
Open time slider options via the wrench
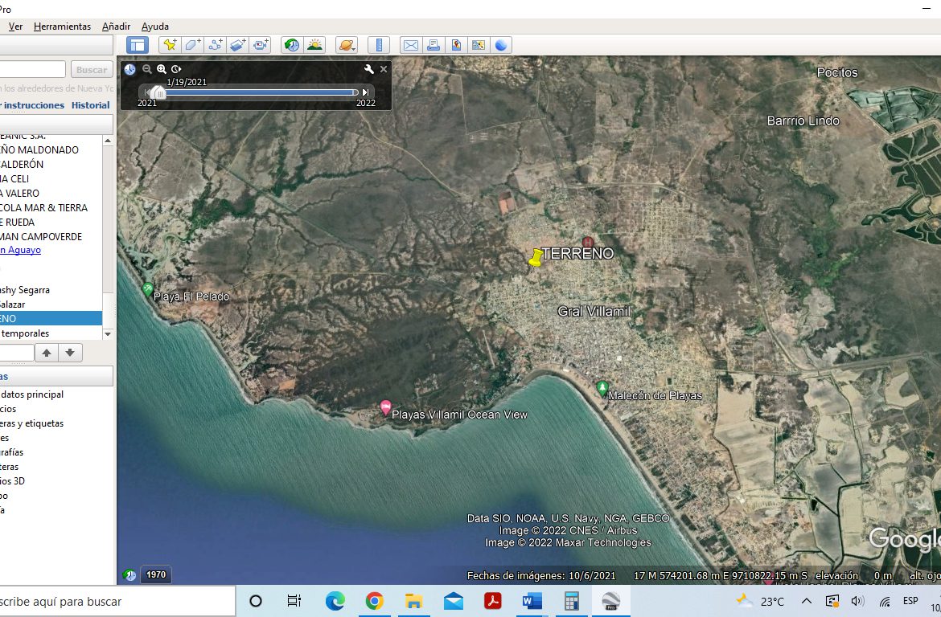[x=368, y=69]
